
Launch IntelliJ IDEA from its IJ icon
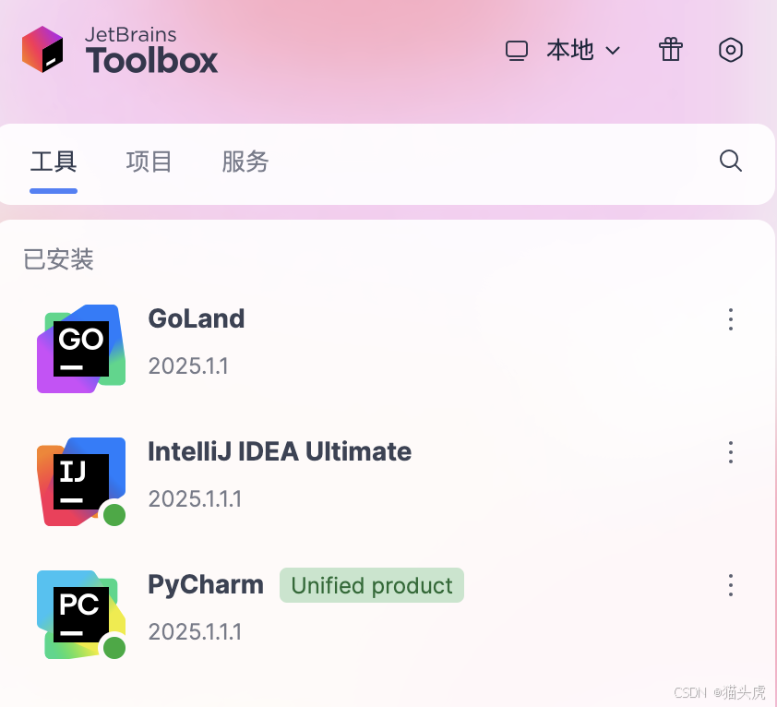[x=81, y=481]
